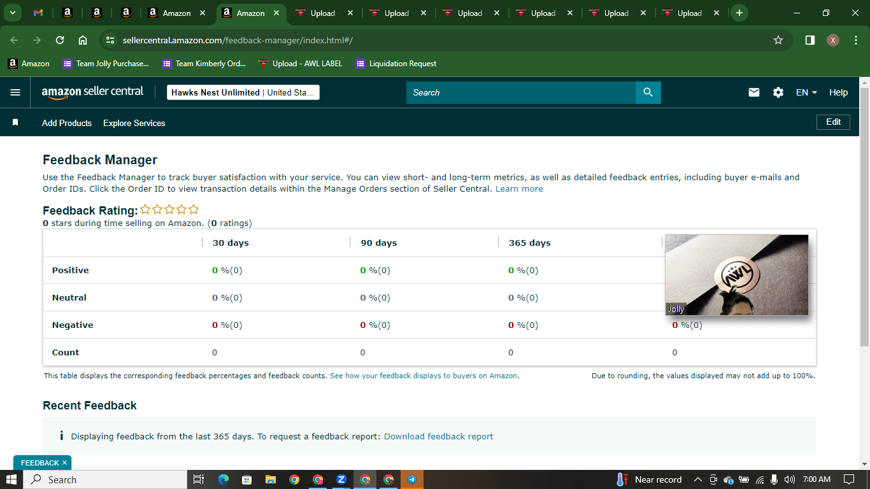Click the browser home icon
Image resolution: width=870 pixels, height=489 pixels.
[x=83, y=40]
